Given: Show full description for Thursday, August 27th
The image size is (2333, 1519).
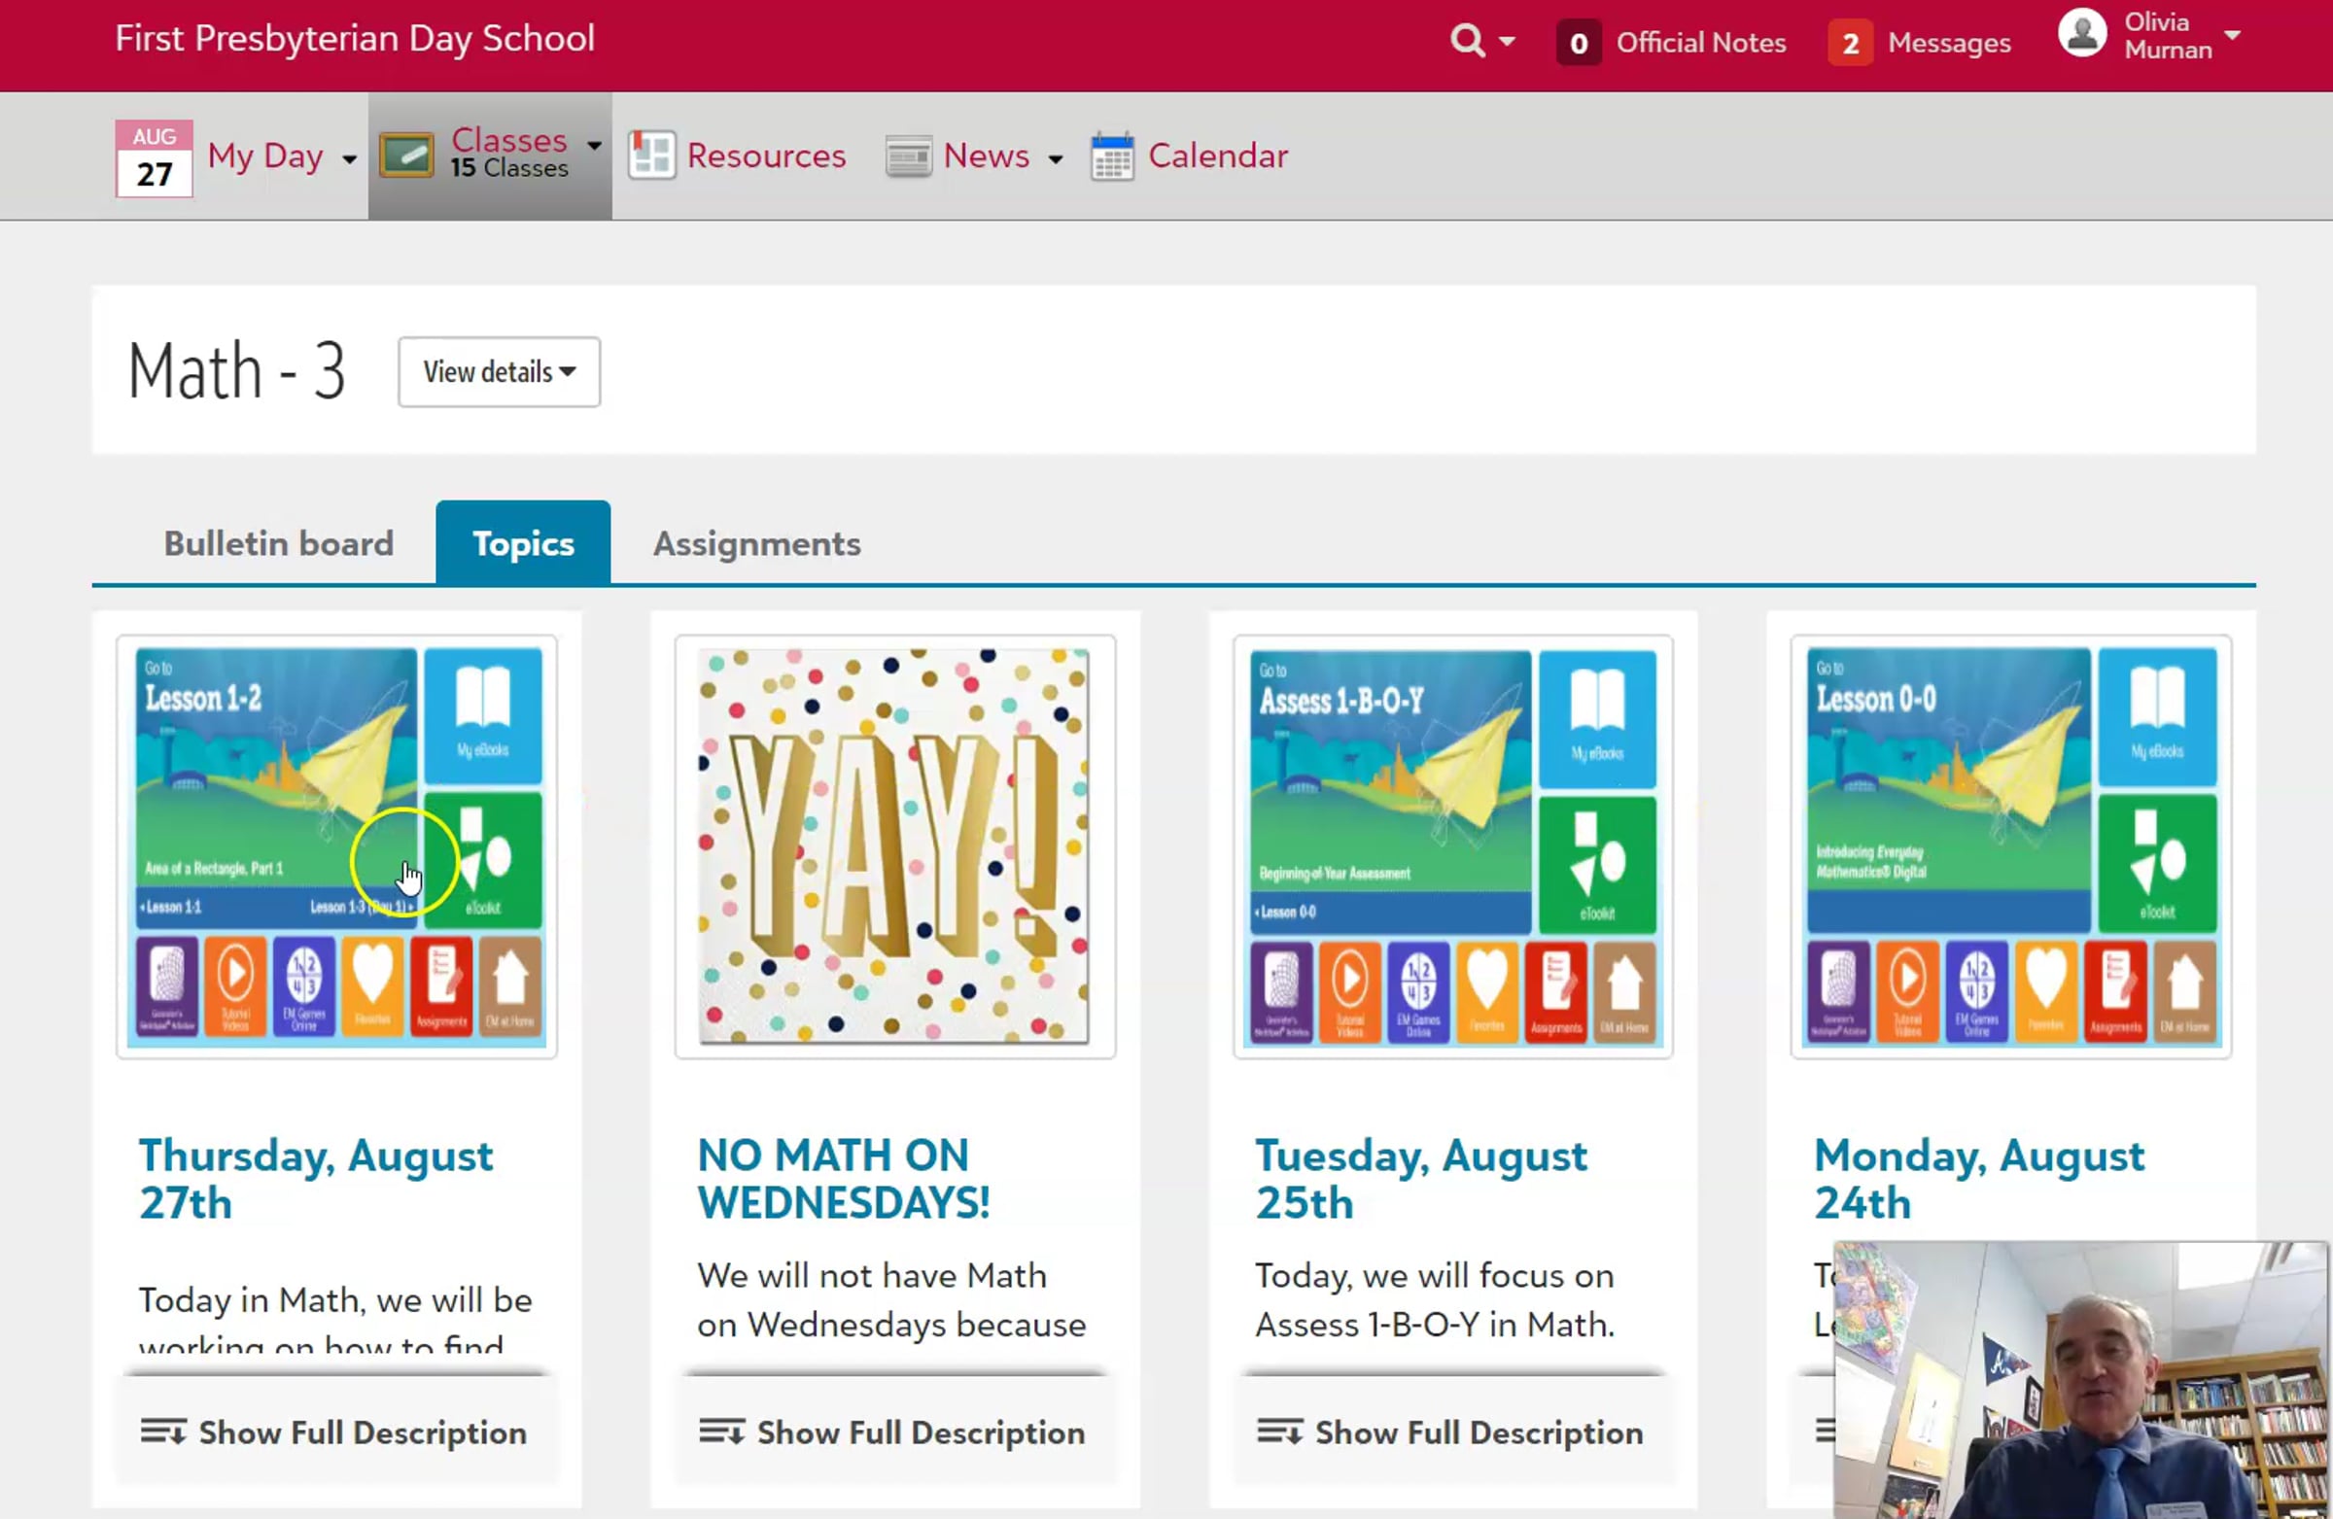Looking at the screenshot, I should click(x=334, y=1433).
